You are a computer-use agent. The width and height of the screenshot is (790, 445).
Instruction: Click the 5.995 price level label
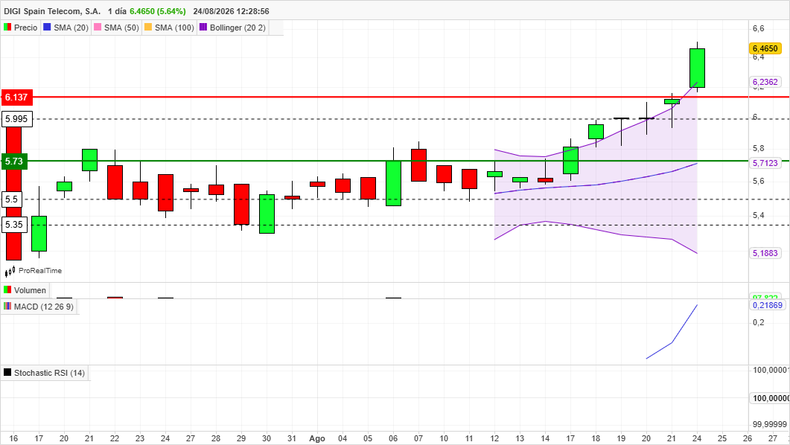(17, 119)
